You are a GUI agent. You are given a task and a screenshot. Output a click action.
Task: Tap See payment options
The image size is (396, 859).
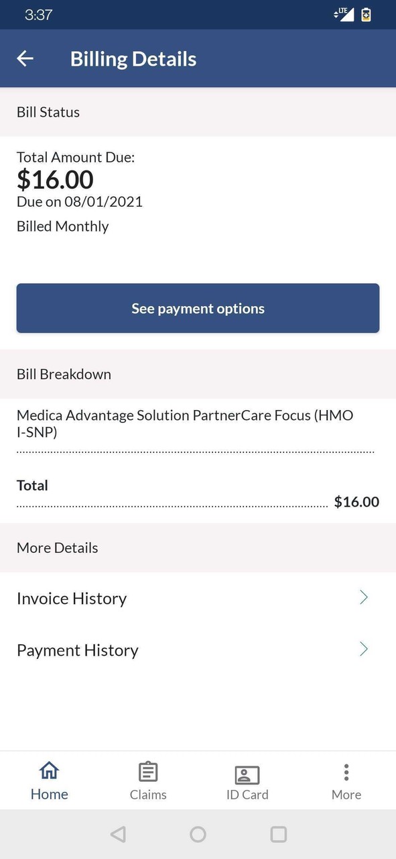(x=198, y=308)
